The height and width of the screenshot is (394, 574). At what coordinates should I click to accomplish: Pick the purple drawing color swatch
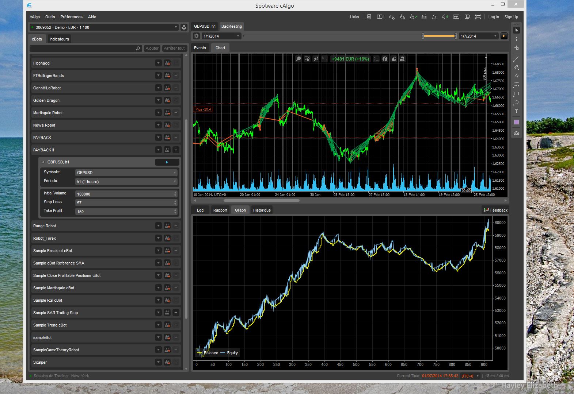coord(516,122)
